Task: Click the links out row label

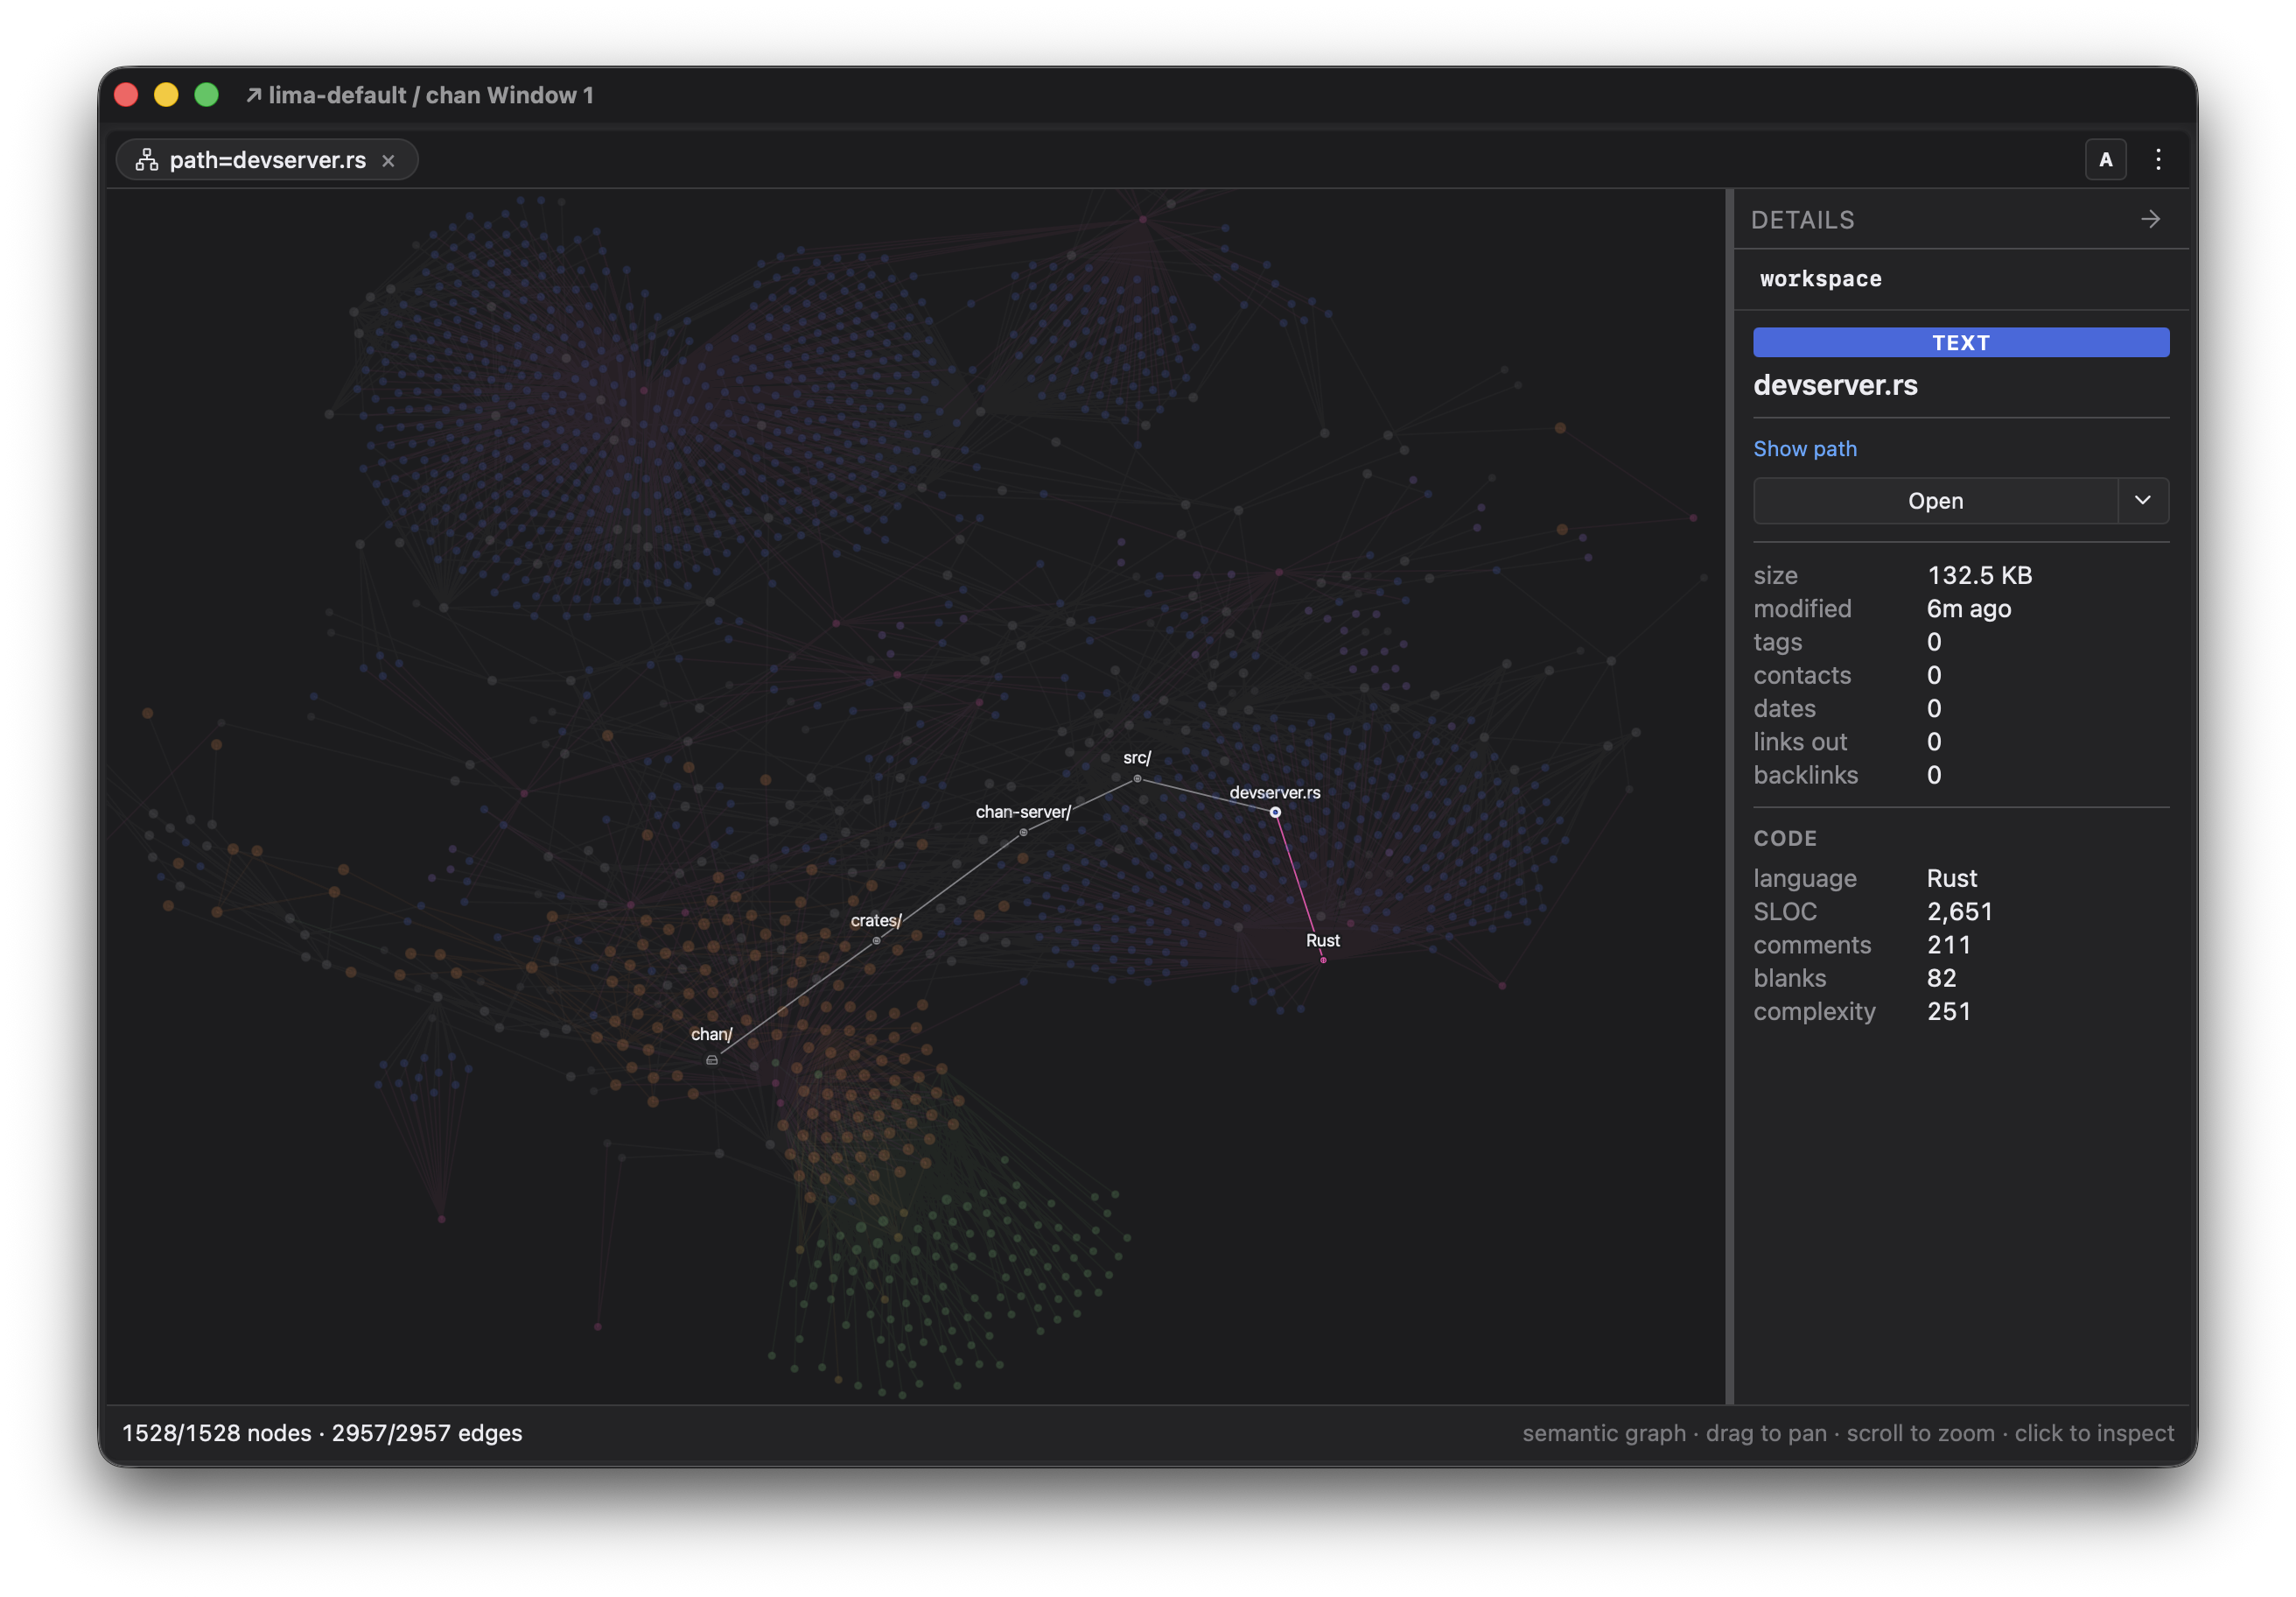Action: click(1799, 742)
